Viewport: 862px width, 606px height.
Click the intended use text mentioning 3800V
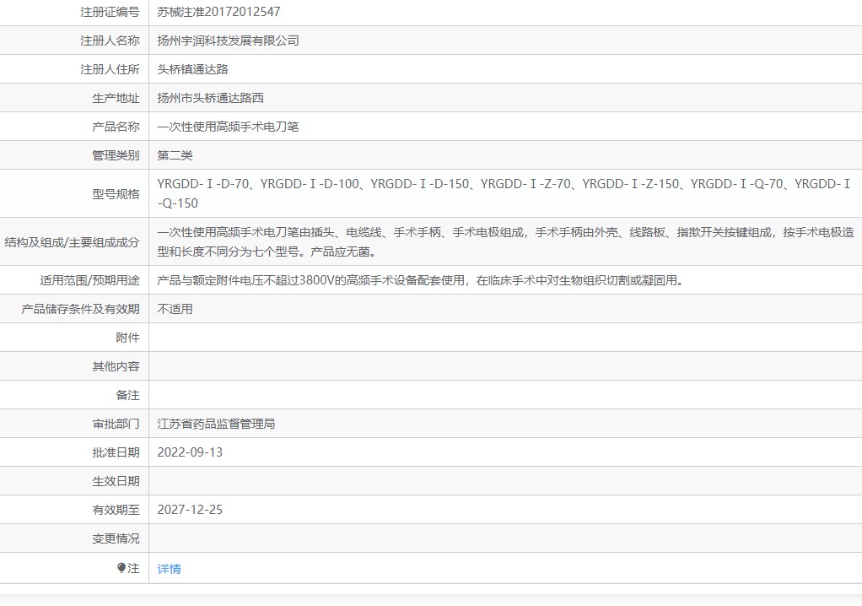click(421, 280)
